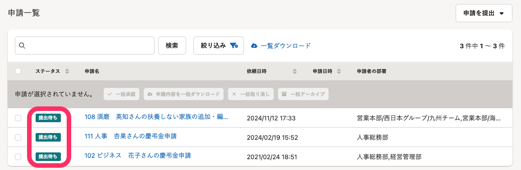Click the filter funnel icon
Screen dimensions: 521x170
[x=234, y=46]
